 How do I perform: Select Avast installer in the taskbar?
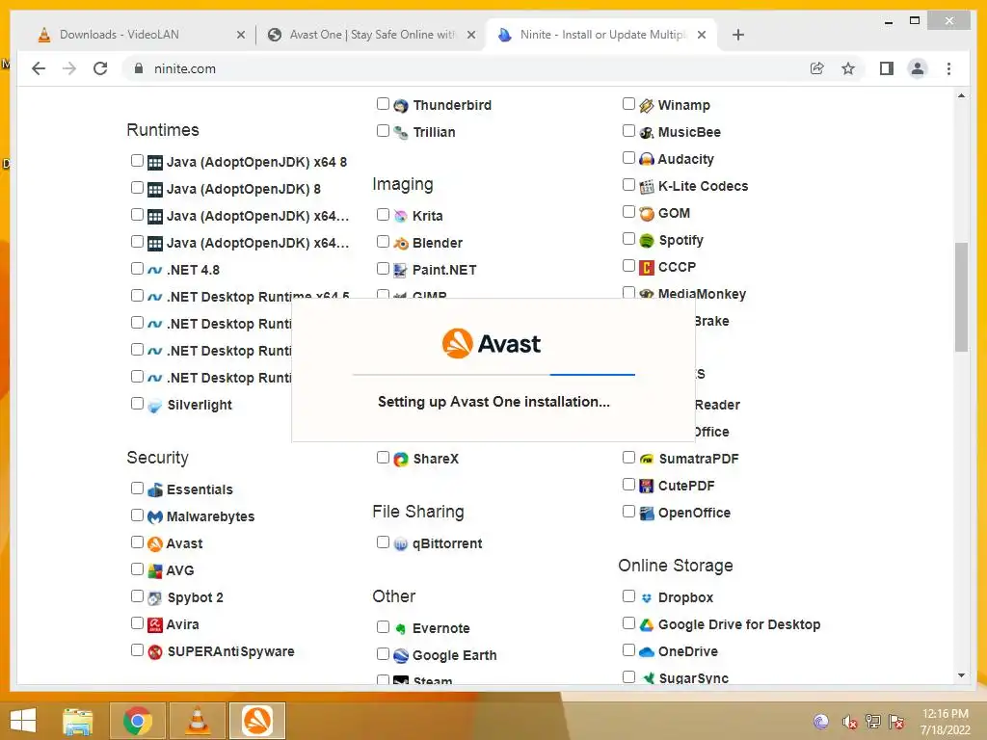point(257,721)
